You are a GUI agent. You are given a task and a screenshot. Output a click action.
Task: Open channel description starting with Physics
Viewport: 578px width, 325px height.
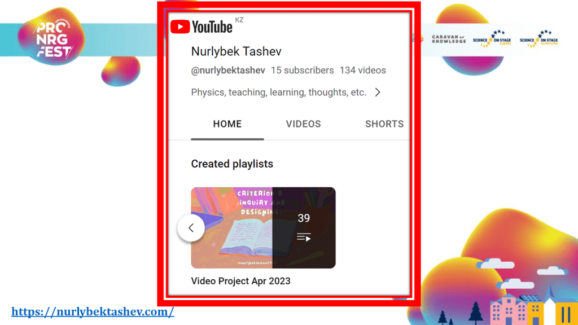(279, 93)
